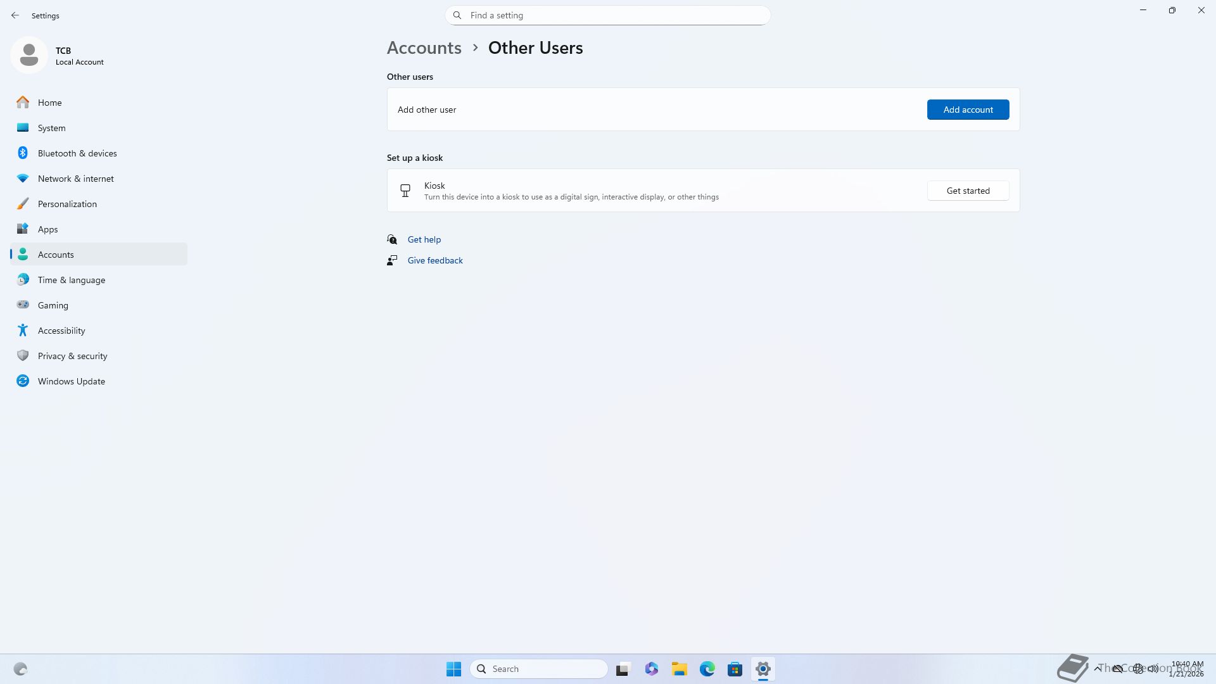This screenshot has width=1216, height=684.
Task: Open Time & language settings
Action: pyautogui.click(x=71, y=280)
